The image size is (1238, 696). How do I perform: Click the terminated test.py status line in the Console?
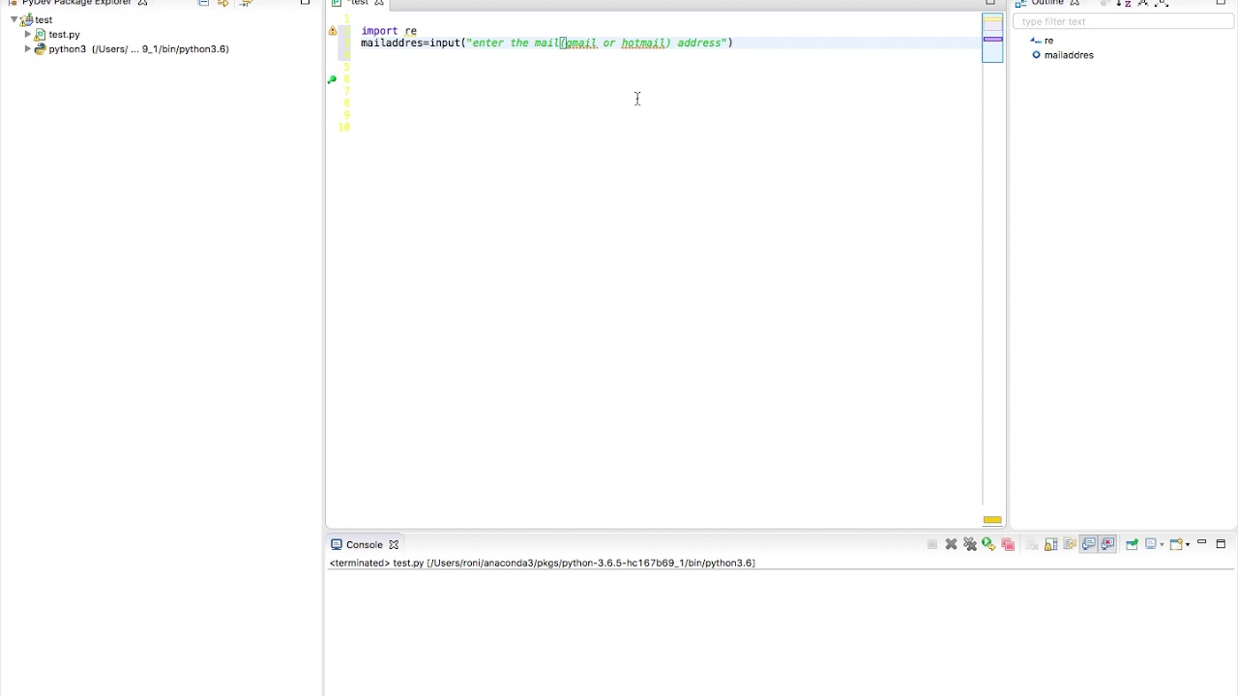point(542,563)
